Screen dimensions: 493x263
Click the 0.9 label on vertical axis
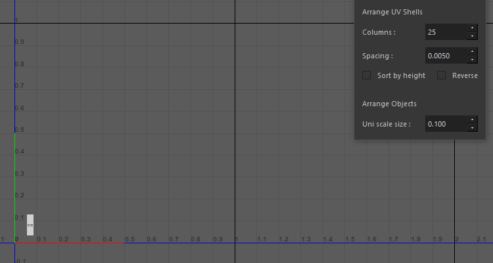tap(20, 42)
